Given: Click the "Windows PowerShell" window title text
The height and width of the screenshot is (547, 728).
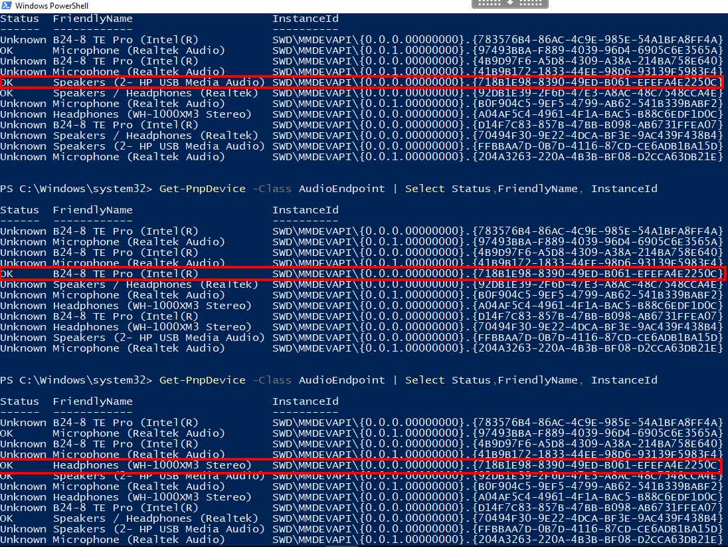Looking at the screenshot, I should pyautogui.click(x=52, y=5).
